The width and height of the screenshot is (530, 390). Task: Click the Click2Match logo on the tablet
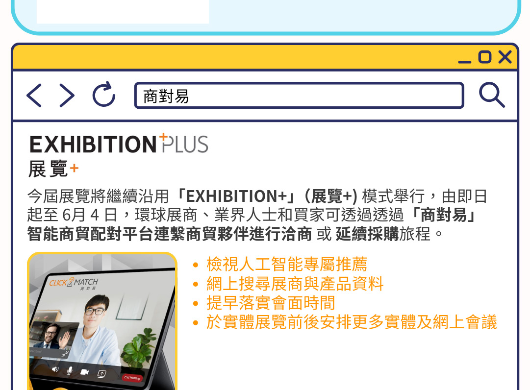pyautogui.click(x=74, y=283)
